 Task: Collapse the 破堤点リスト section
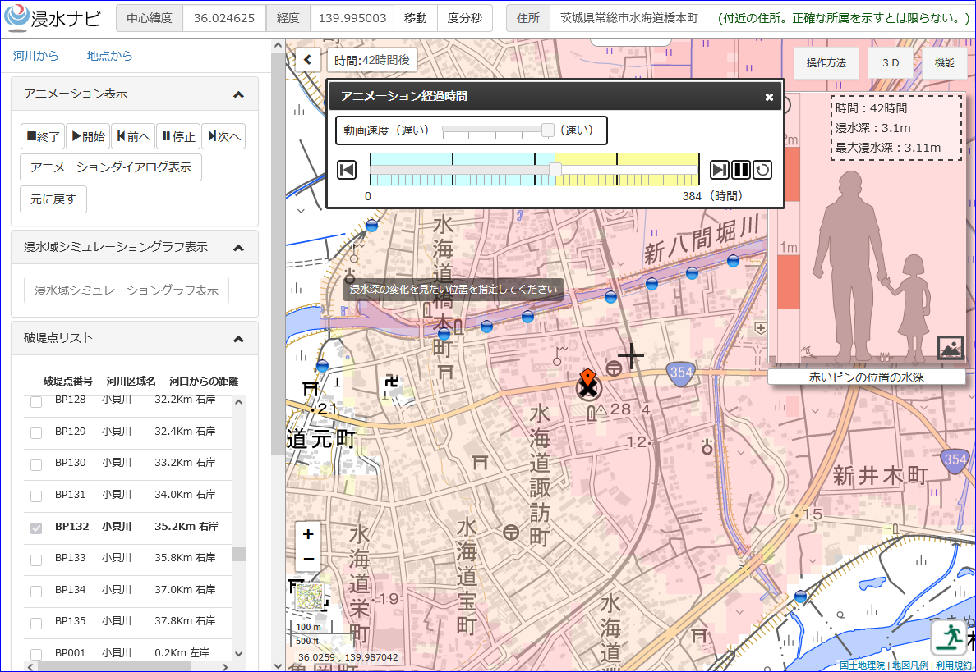238,339
